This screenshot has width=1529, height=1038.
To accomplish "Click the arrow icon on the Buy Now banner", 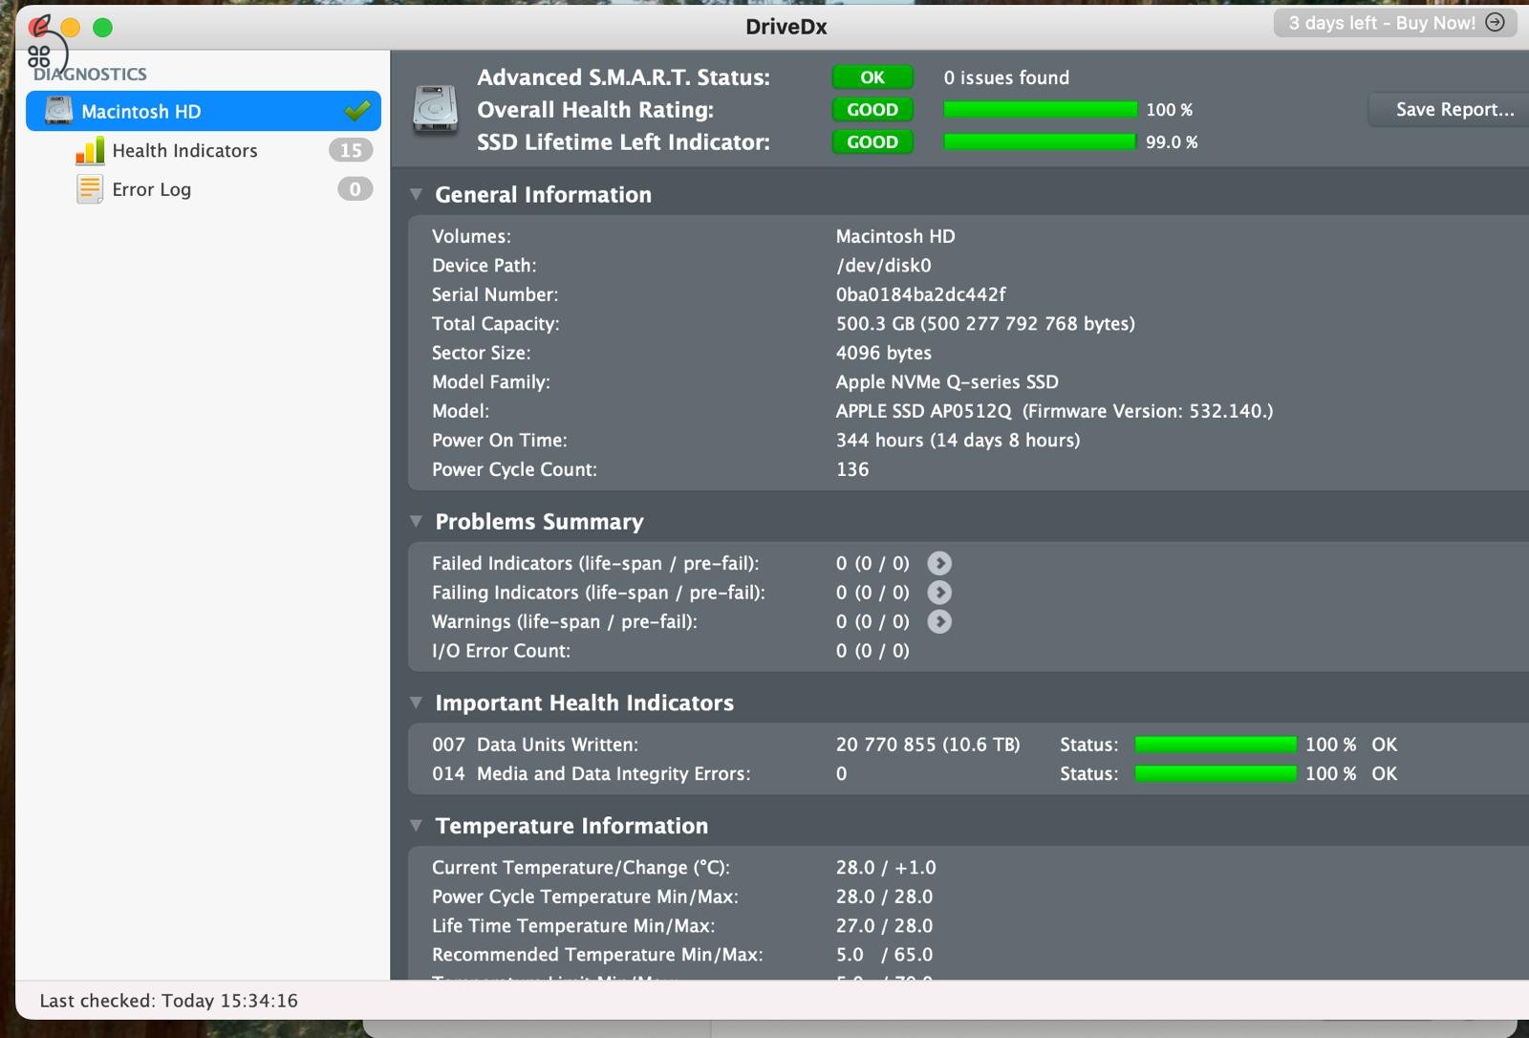I will point(1497,23).
